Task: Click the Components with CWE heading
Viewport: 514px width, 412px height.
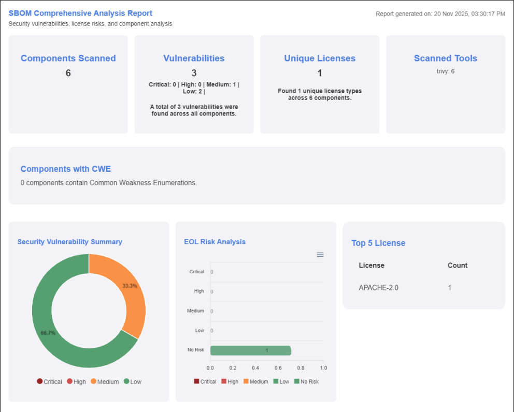Action: [66, 169]
